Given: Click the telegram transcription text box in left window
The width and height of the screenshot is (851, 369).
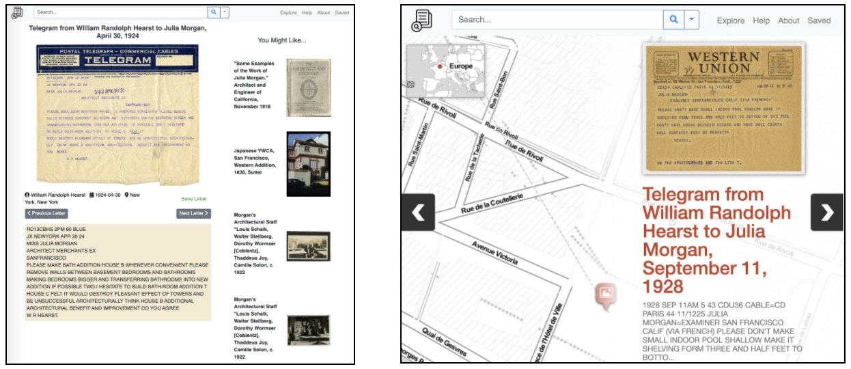Looking at the screenshot, I should click(118, 272).
